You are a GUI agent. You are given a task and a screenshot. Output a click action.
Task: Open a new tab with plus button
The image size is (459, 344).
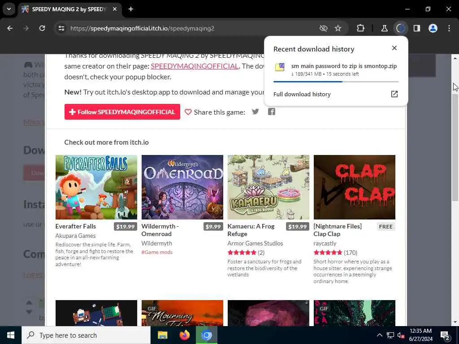[x=131, y=9]
